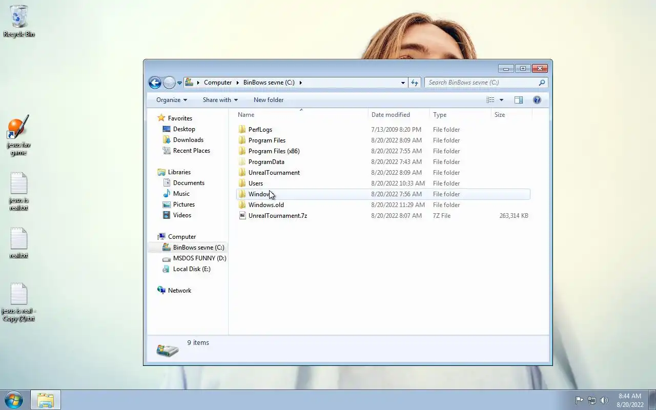Open the Music library
The height and width of the screenshot is (410, 656).
point(181,194)
